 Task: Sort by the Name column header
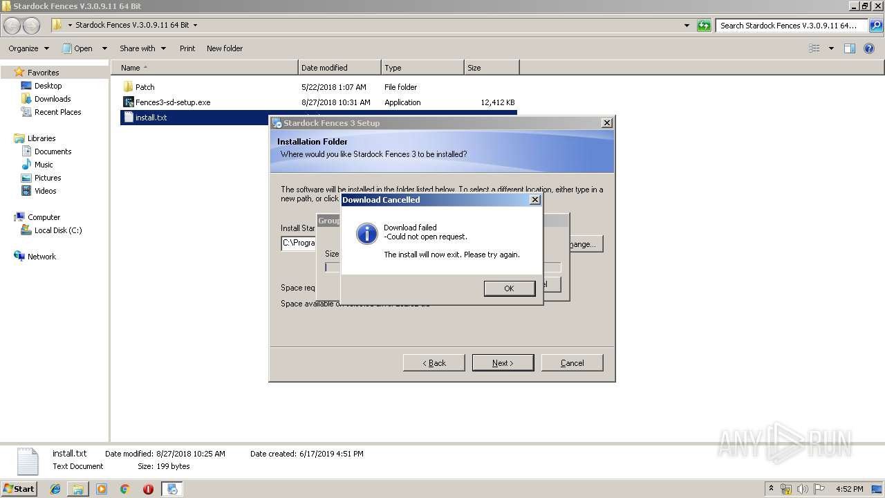click(x=204, y=68)
